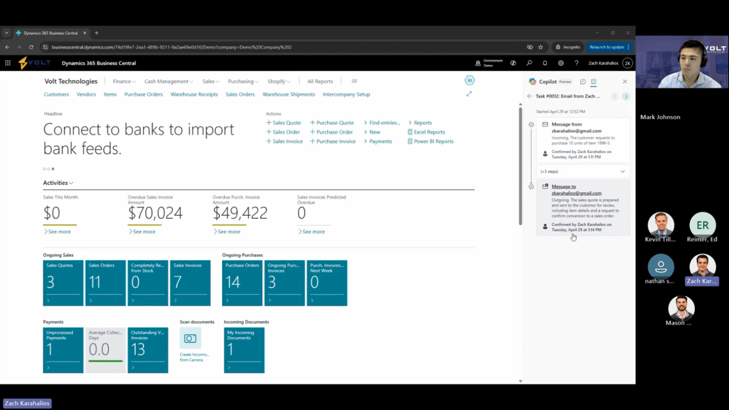Reload the browser page
Image resolution: width=729 pixels, height=410 pixels.
tap(31, 47)
